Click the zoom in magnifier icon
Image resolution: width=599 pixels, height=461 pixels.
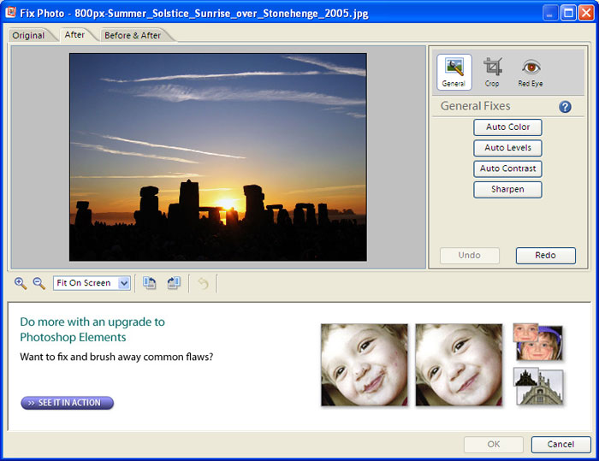pyautogui.click(x=21, y=283)
